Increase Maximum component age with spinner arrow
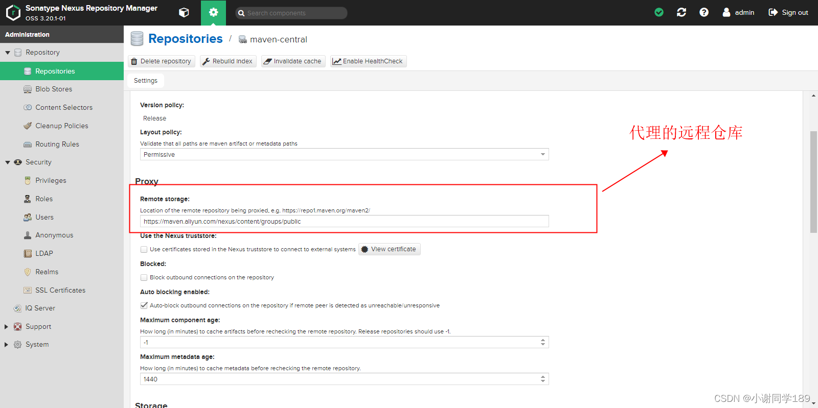Screen dimensions: 818x408 coord(543,340)
